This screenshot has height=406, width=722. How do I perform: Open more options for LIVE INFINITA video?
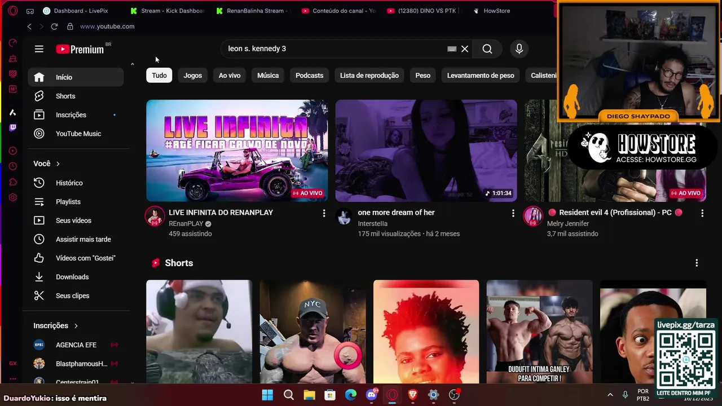point(324,213)
